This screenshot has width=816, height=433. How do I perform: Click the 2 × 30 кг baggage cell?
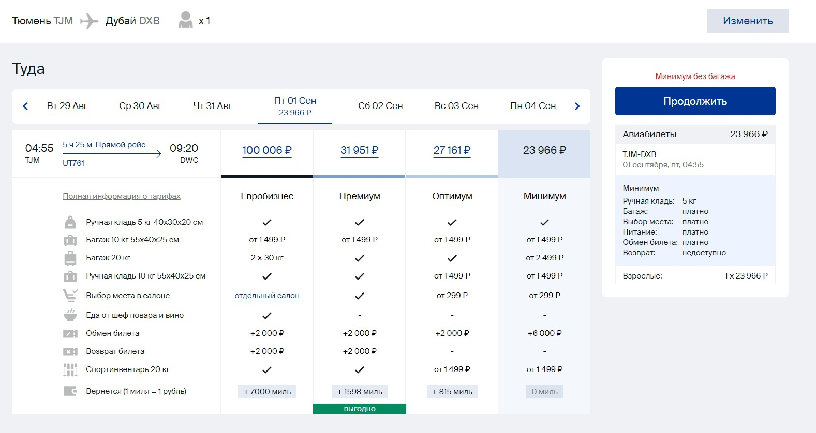point(267,258)
